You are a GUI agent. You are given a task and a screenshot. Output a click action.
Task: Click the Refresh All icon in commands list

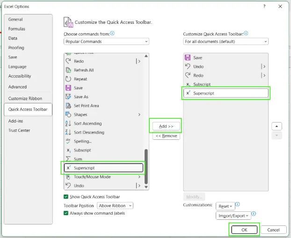click(68, 70)
